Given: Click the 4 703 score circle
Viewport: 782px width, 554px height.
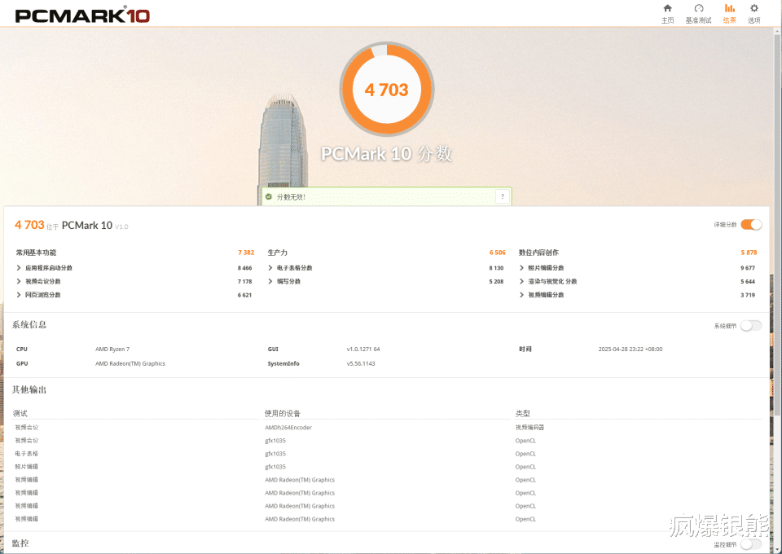Looking at the screenshot, I should click(x=386, y=90).
